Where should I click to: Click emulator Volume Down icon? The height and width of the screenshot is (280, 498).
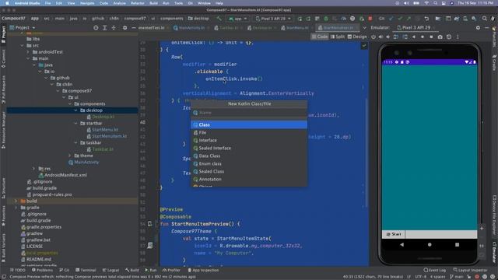point(388,37)
